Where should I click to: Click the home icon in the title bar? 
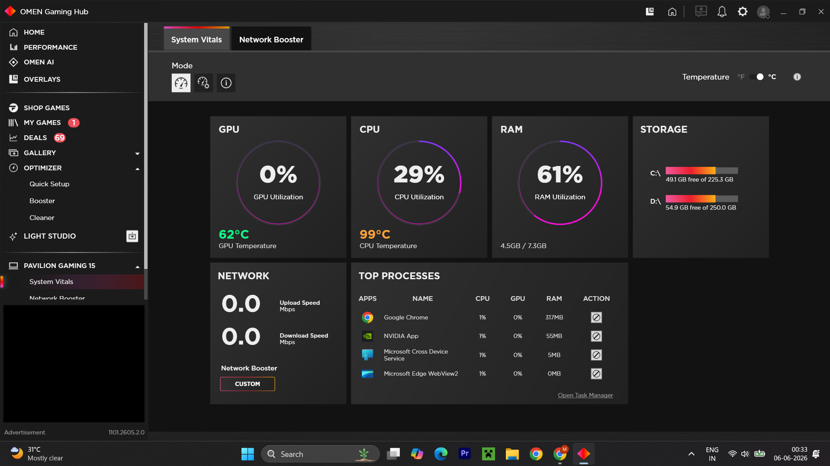[x=672, y=12]
